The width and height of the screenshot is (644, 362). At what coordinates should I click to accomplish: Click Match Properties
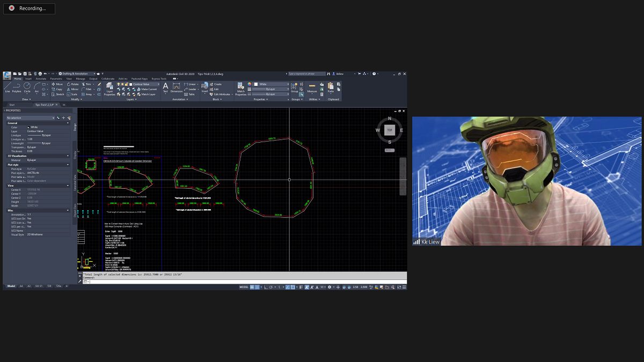[241, 89]
